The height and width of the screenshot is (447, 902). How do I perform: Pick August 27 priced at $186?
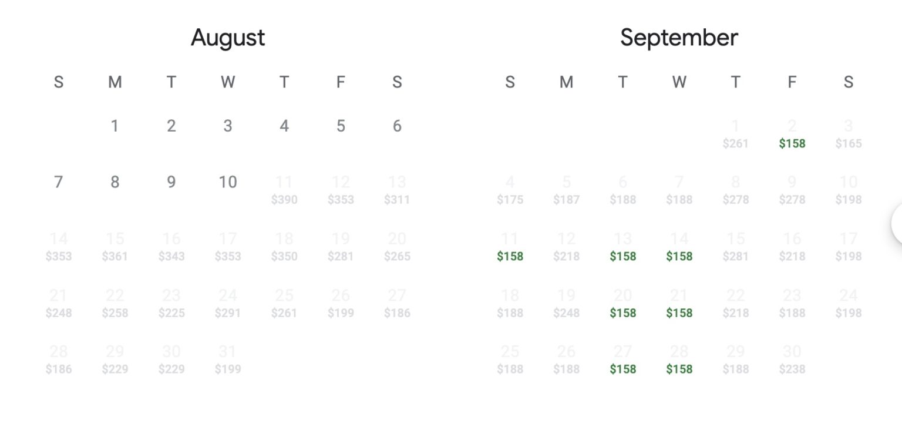click(397, 303)
